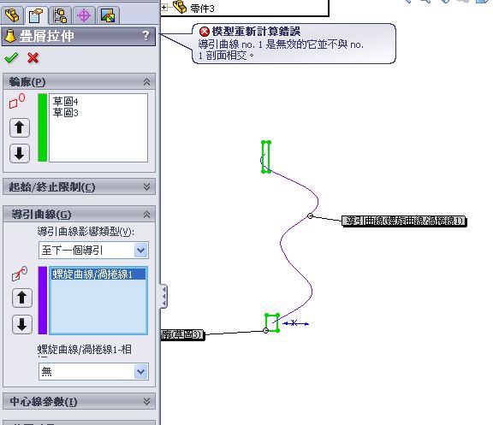
Task: Cancel the loft with the red X
Action: [x=33, y=58]
